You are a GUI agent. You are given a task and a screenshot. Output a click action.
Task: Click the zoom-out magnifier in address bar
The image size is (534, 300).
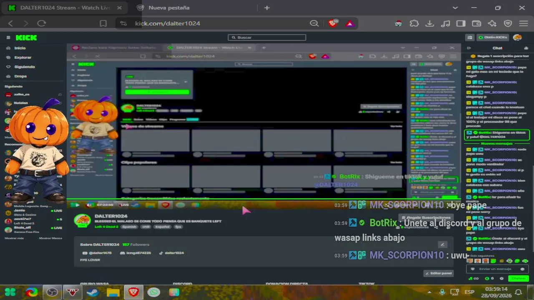(314, 23)
